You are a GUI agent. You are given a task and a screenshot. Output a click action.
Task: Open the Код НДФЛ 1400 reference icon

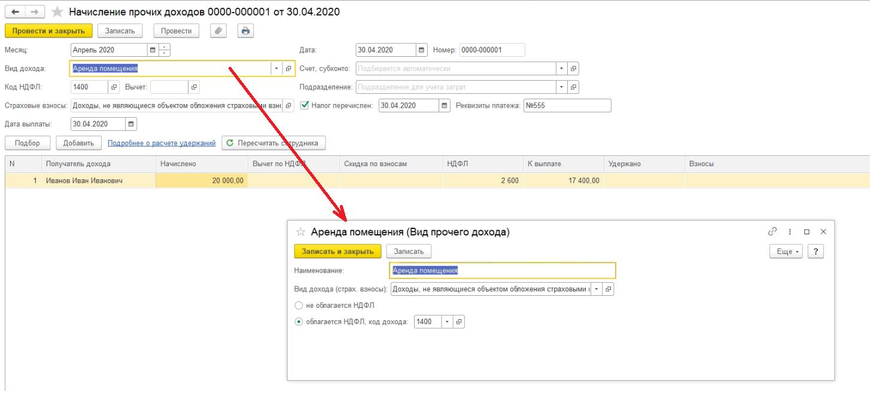[114, 87]
